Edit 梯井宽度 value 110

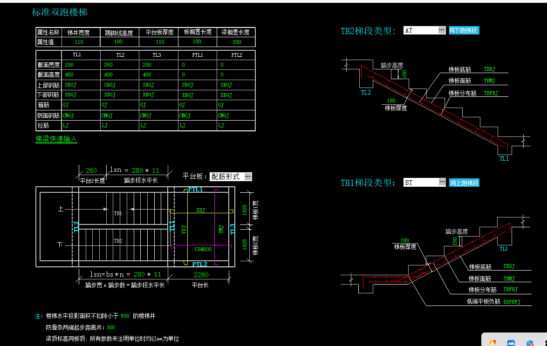coord(79,42)
